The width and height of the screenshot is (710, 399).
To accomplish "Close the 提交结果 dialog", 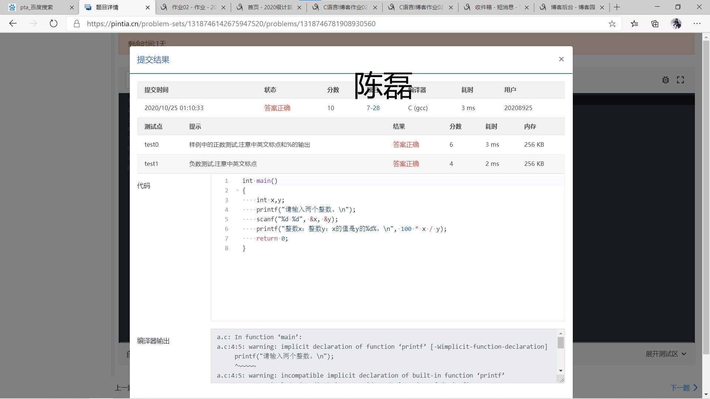I will pos(561,59).
